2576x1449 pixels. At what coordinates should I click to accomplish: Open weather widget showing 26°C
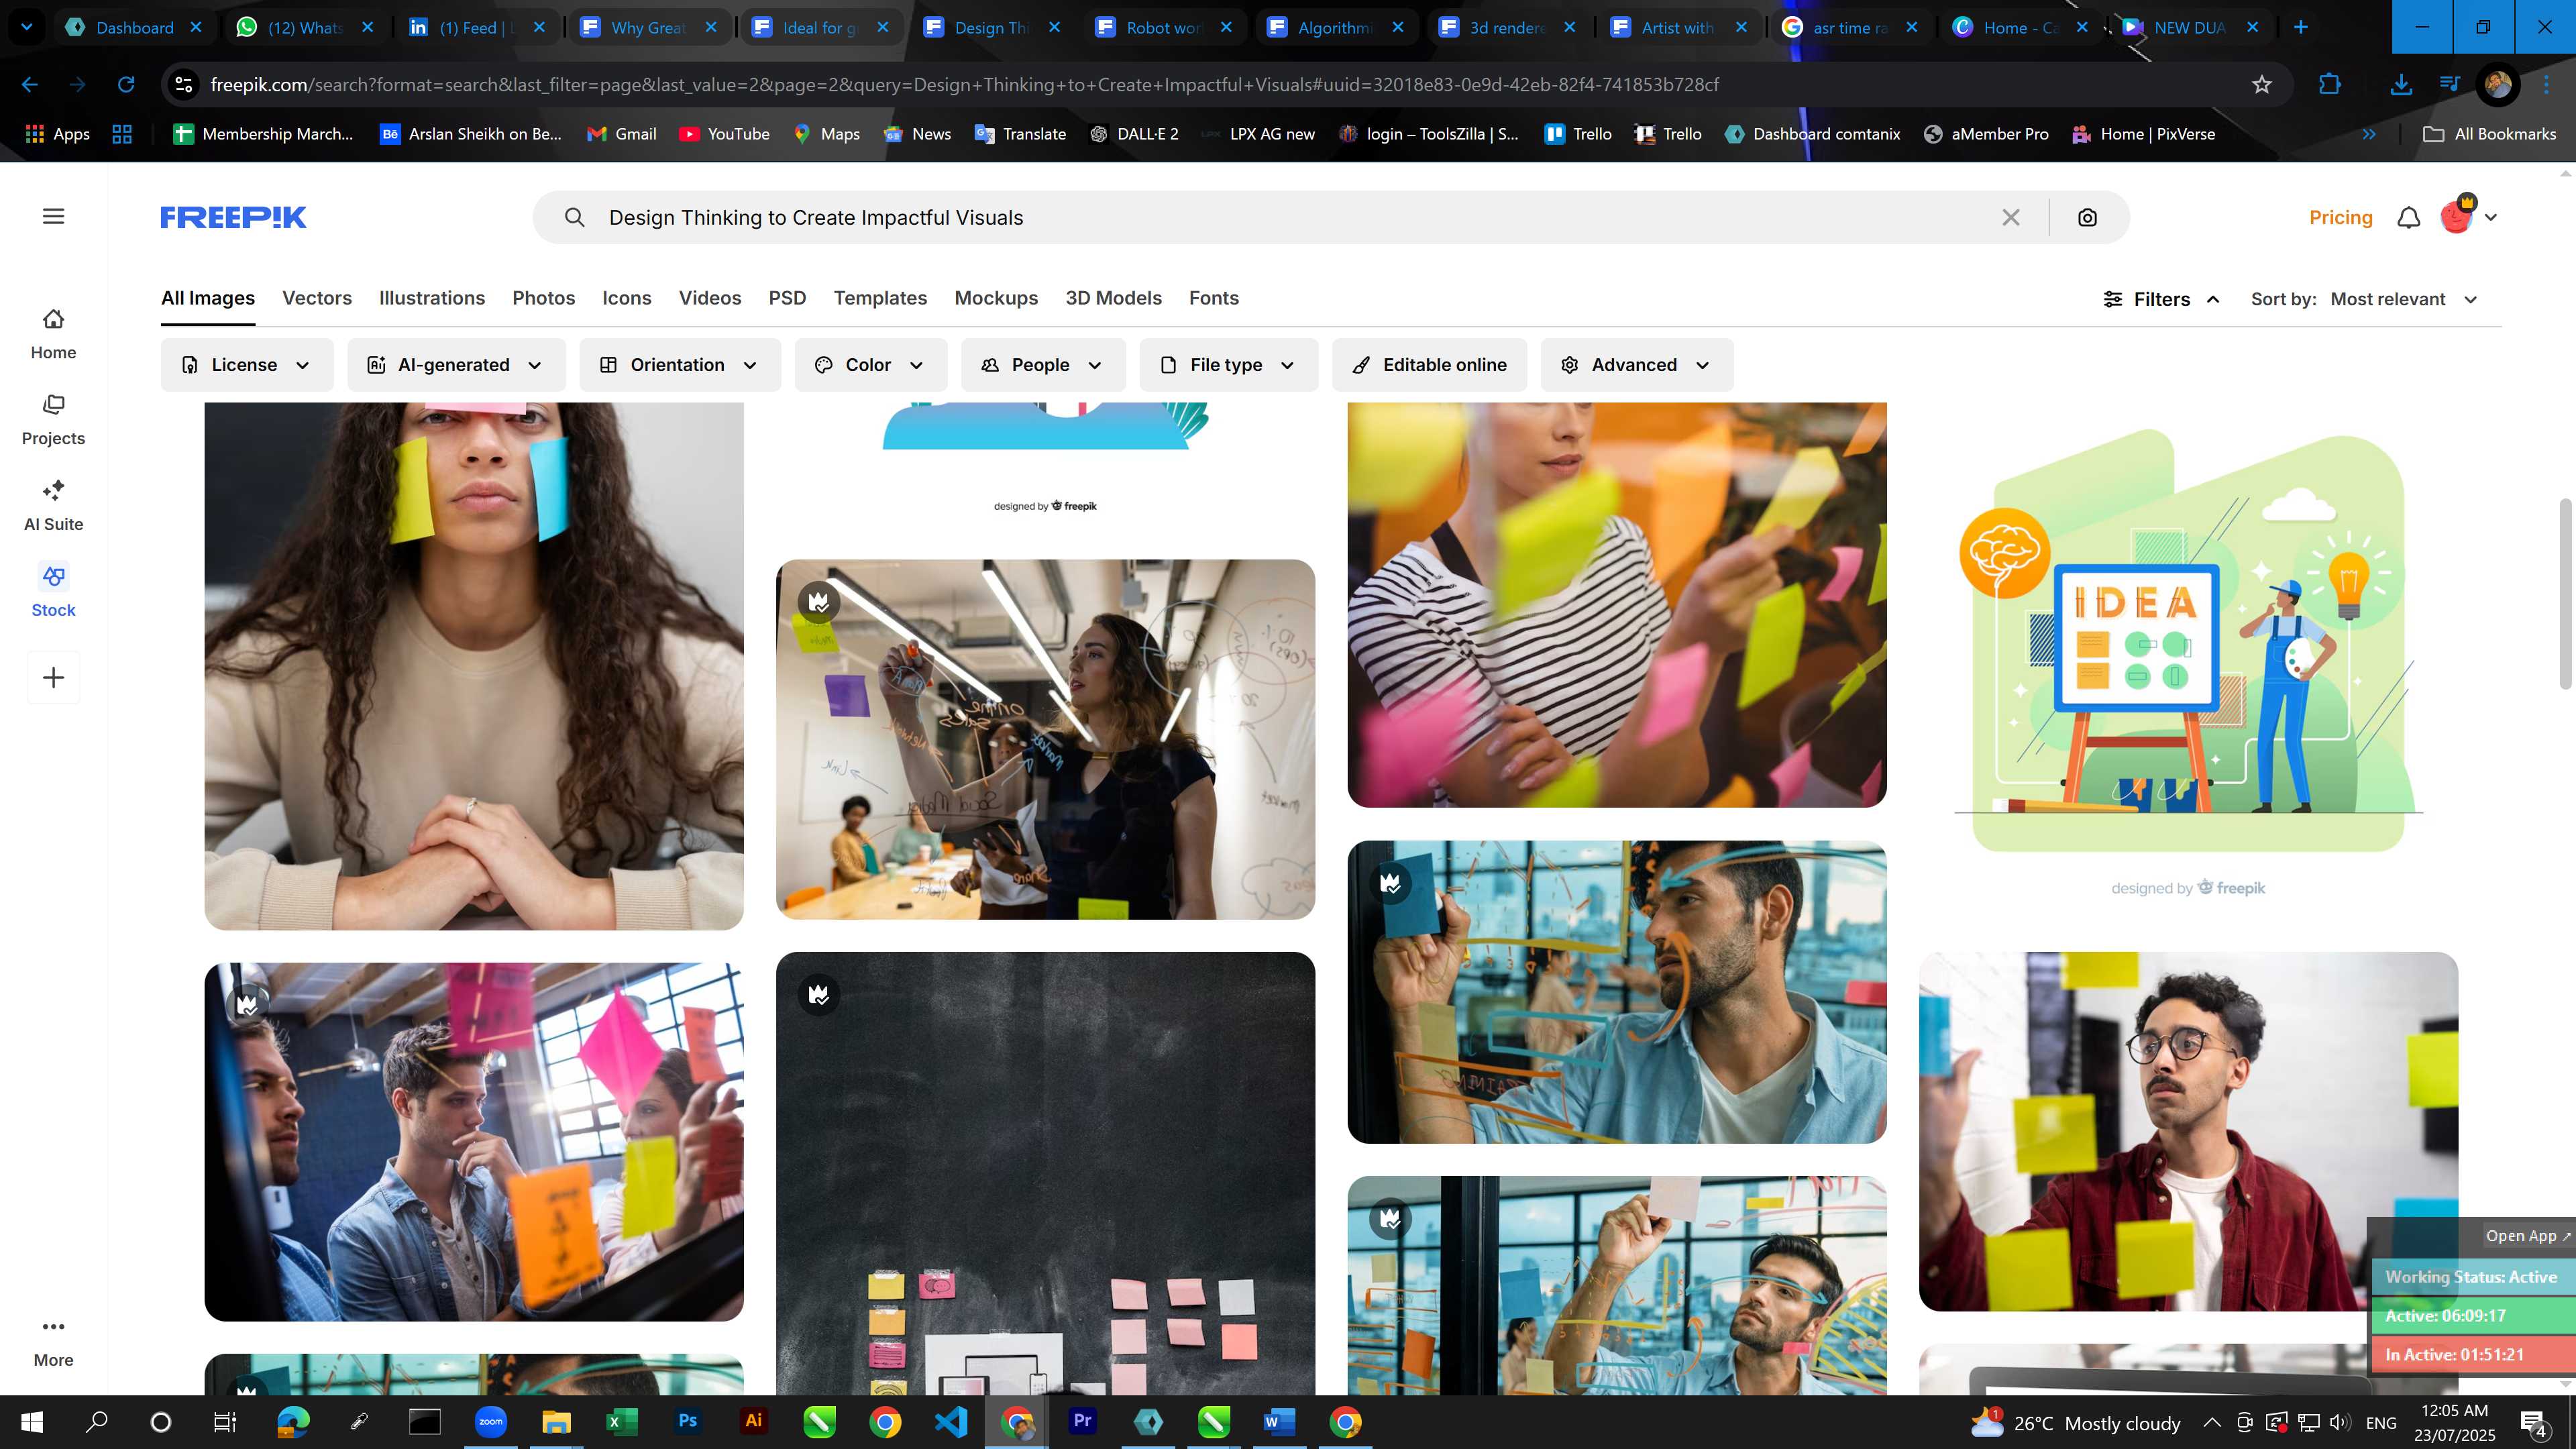pyautogui.click(x=2075, y=1422)
